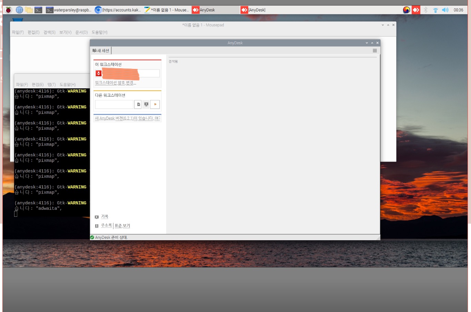
Task: Click 워크스테이션 암호 변경 link
Action: [116, 83]
